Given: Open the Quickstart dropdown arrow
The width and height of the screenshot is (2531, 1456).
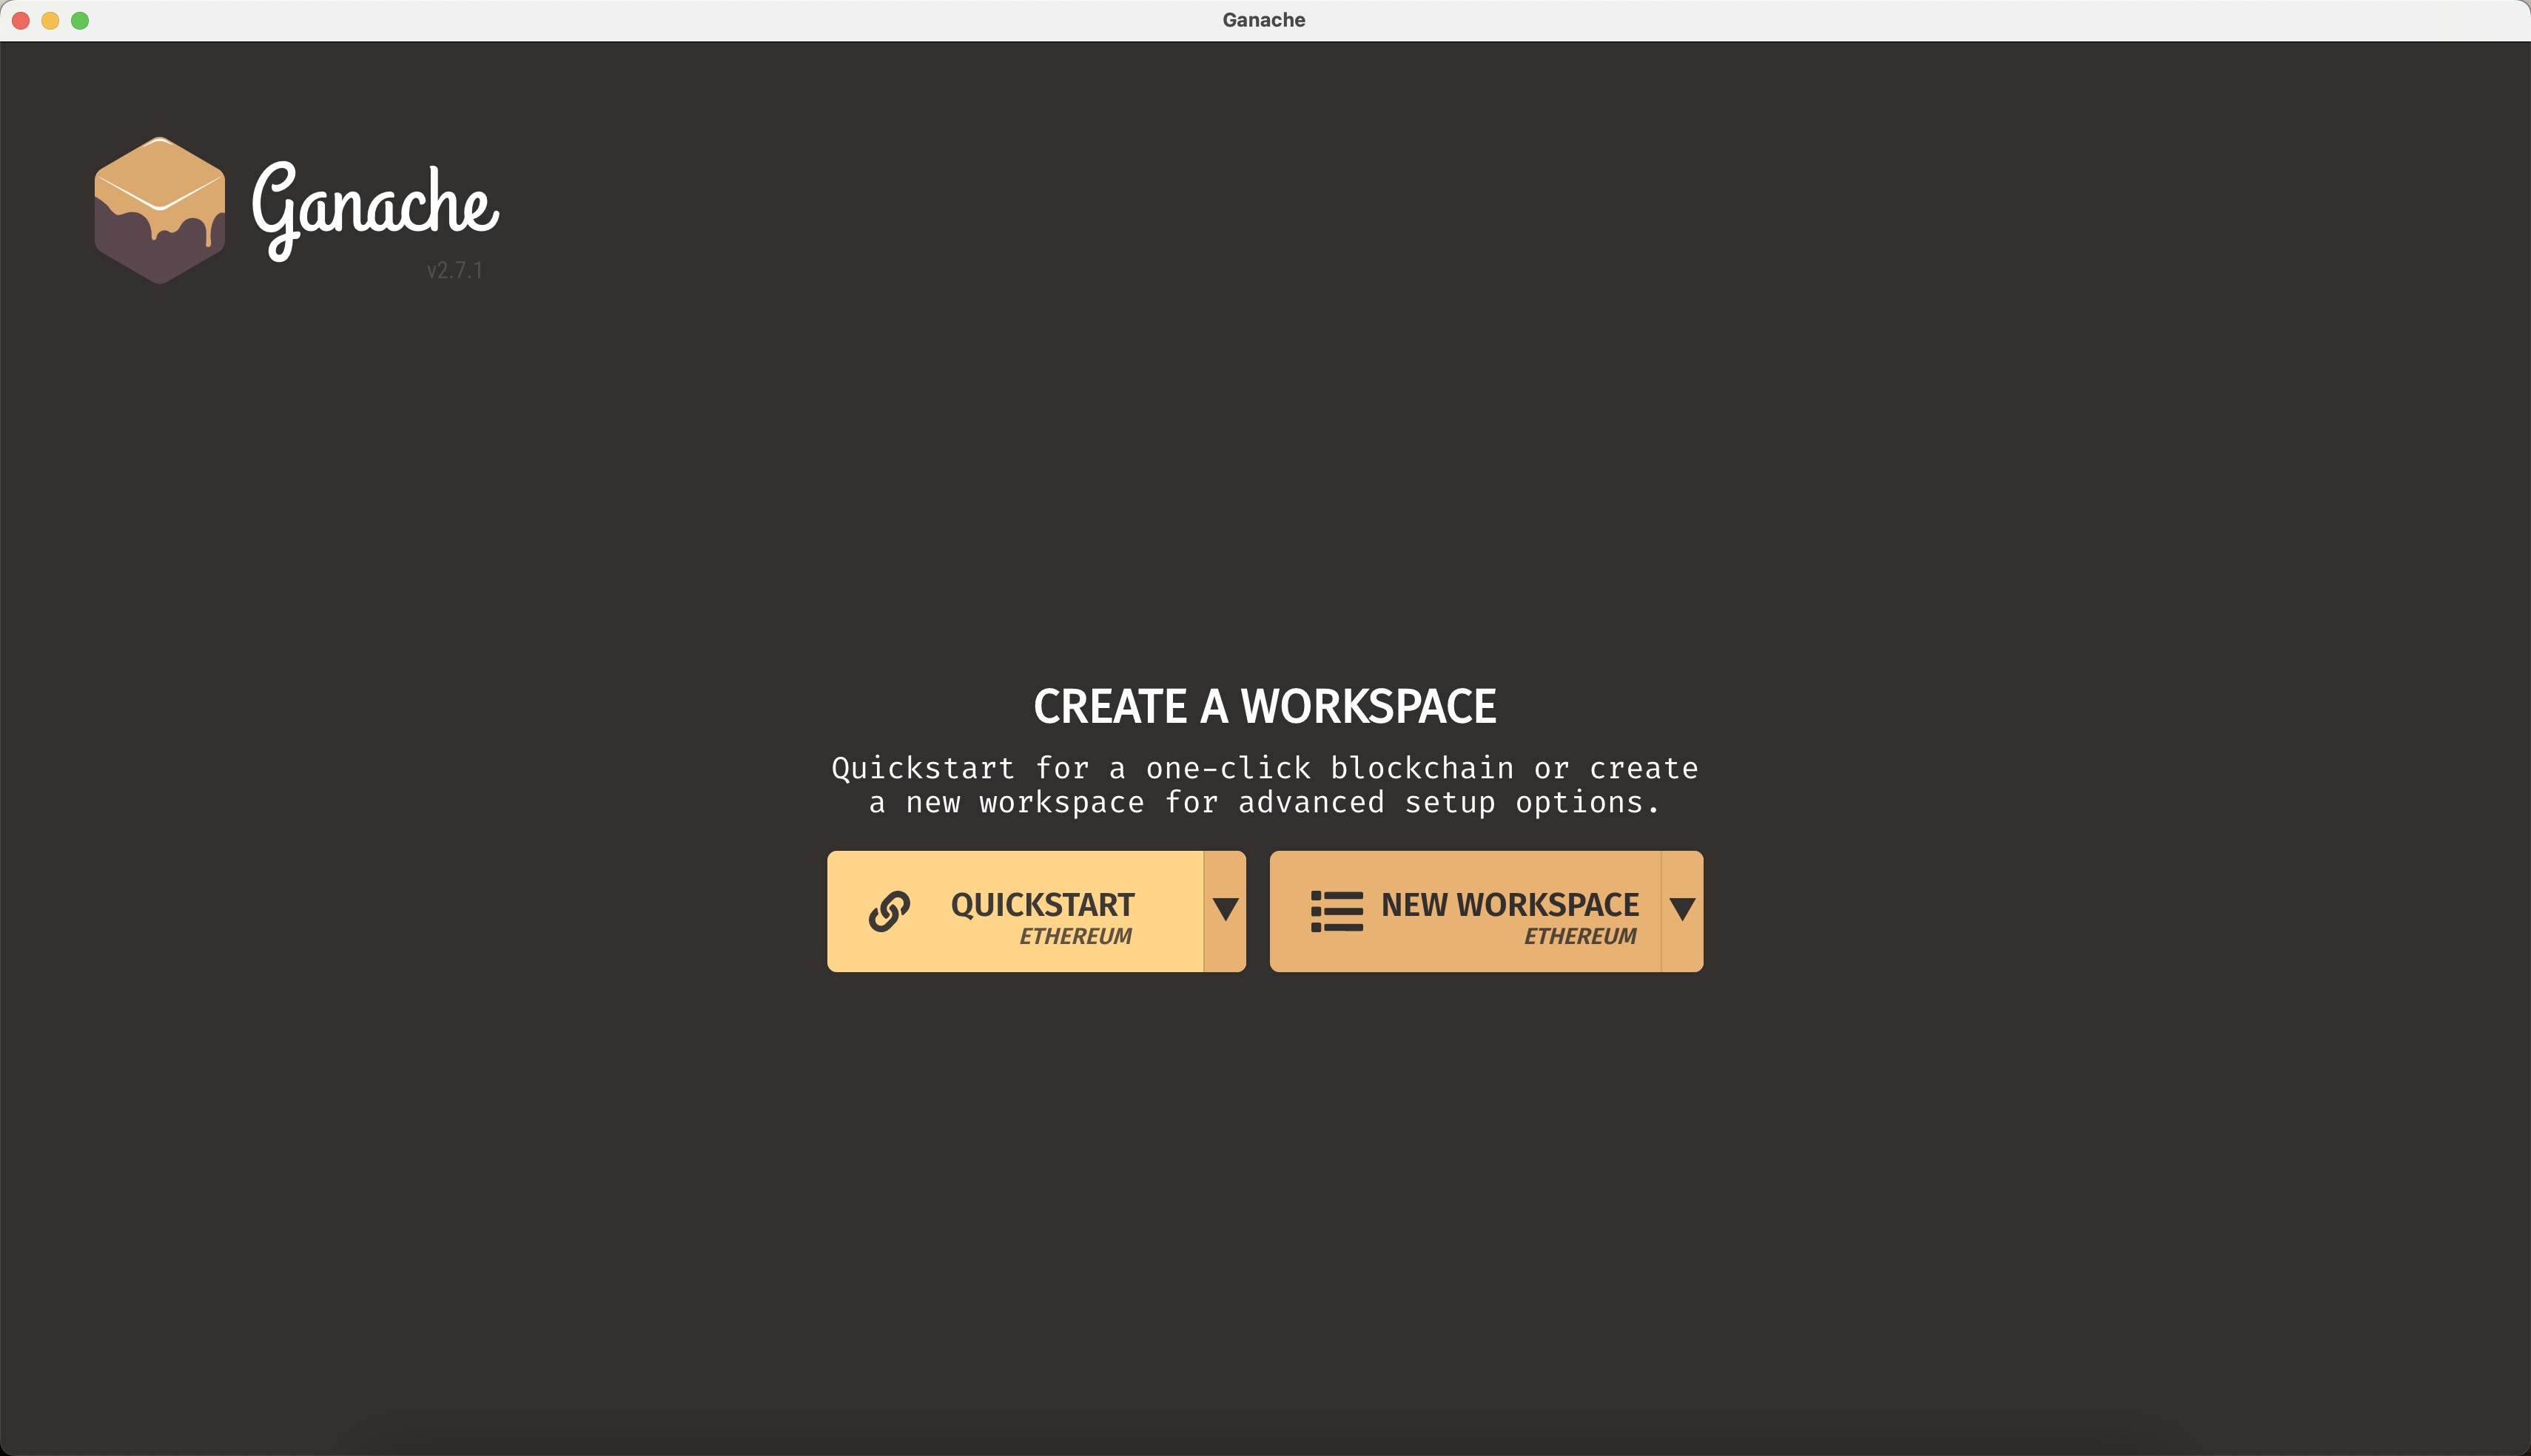Looking at the screenshot, I should click(x=1225, y=911).
